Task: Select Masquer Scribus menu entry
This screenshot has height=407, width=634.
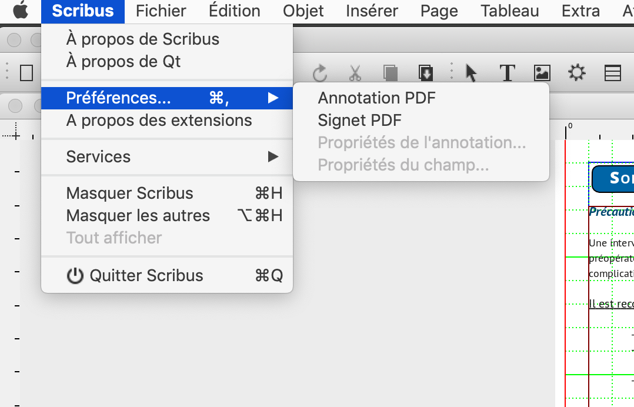Action: (129, 193)
